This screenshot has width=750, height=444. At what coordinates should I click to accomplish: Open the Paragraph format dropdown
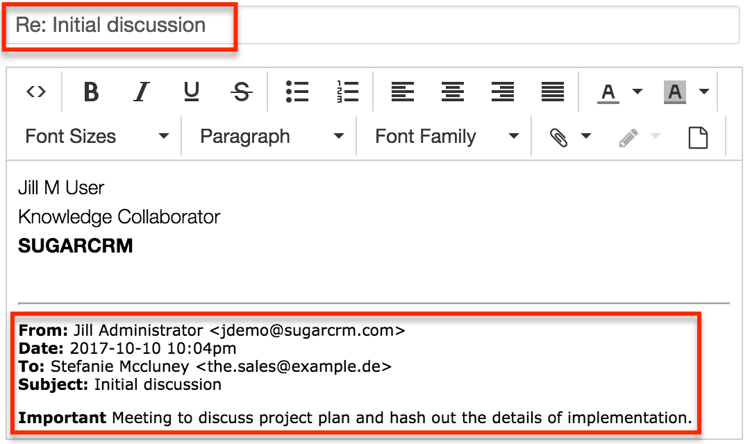(272, 137)
